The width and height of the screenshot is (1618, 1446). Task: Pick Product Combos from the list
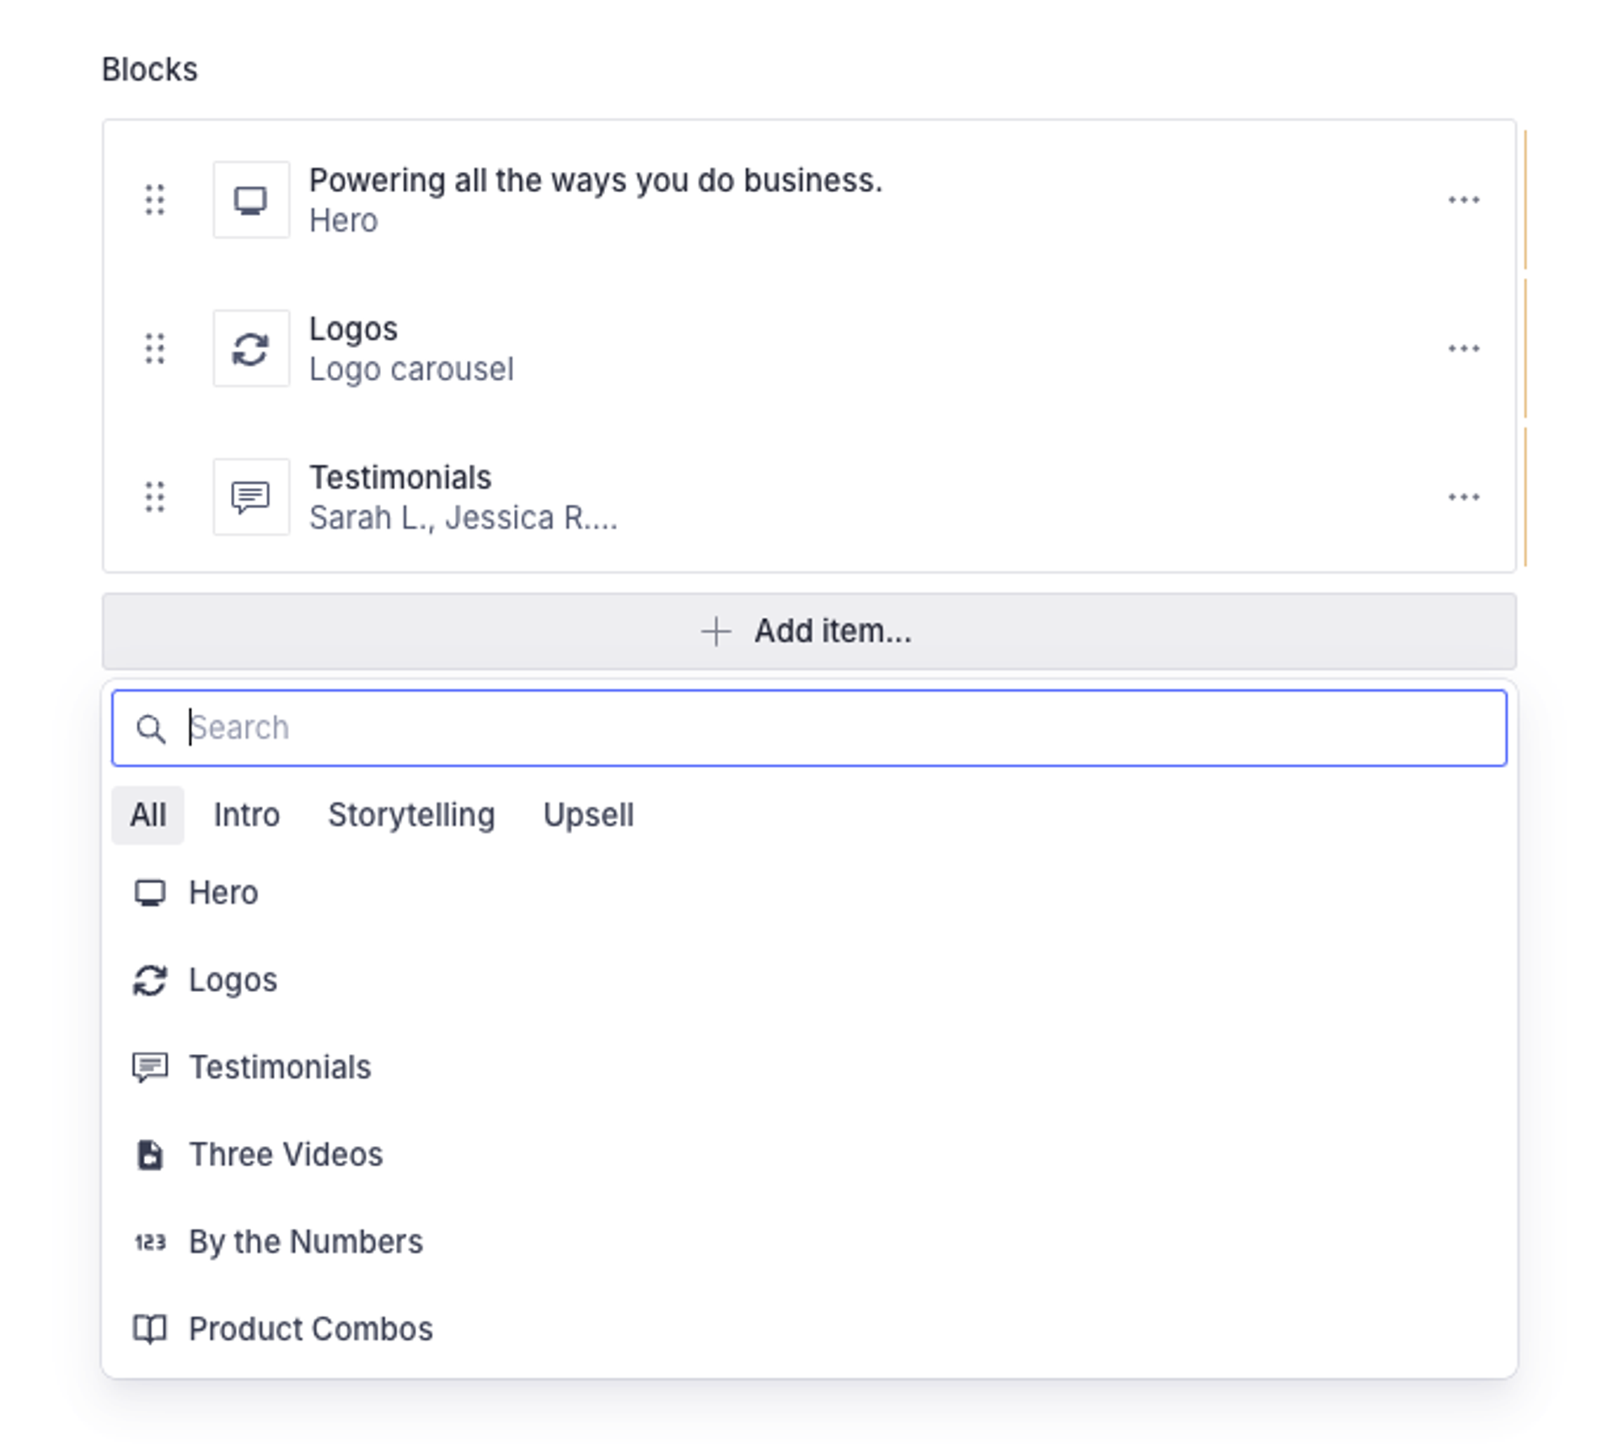point(310,1329)
